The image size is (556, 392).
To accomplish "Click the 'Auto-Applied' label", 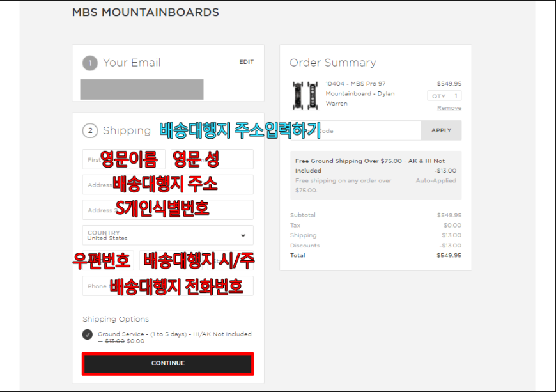I will 436,180.
